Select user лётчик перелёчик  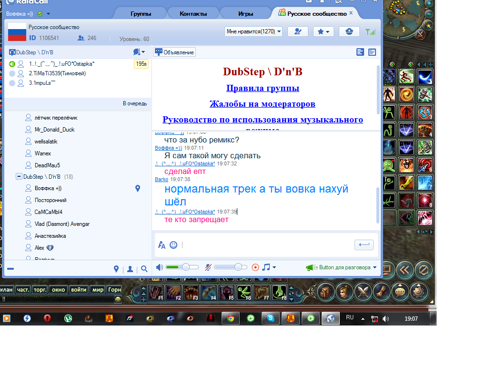pyautogui.click(x=56, y=118)
